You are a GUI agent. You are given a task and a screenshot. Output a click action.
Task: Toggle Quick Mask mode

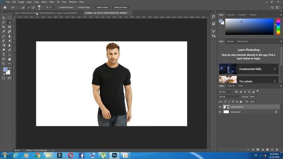[4, 78]
